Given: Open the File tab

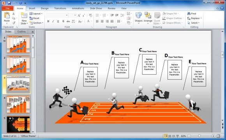Looking at the screenshot, I should tap(8, 8).
